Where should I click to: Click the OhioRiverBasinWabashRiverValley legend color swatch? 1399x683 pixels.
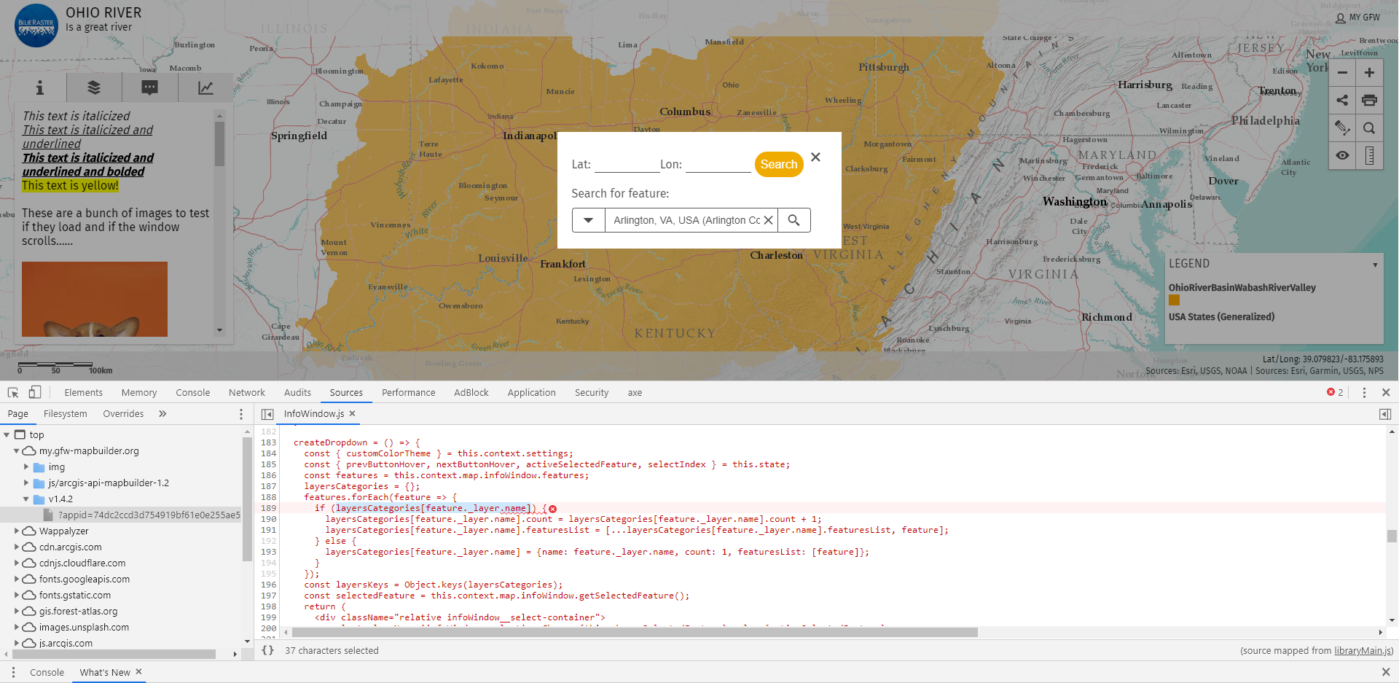(1174, 300)
